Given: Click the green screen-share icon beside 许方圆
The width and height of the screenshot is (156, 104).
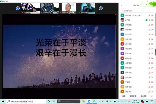Looking at the screenshot, I should [x=146, y=20].
